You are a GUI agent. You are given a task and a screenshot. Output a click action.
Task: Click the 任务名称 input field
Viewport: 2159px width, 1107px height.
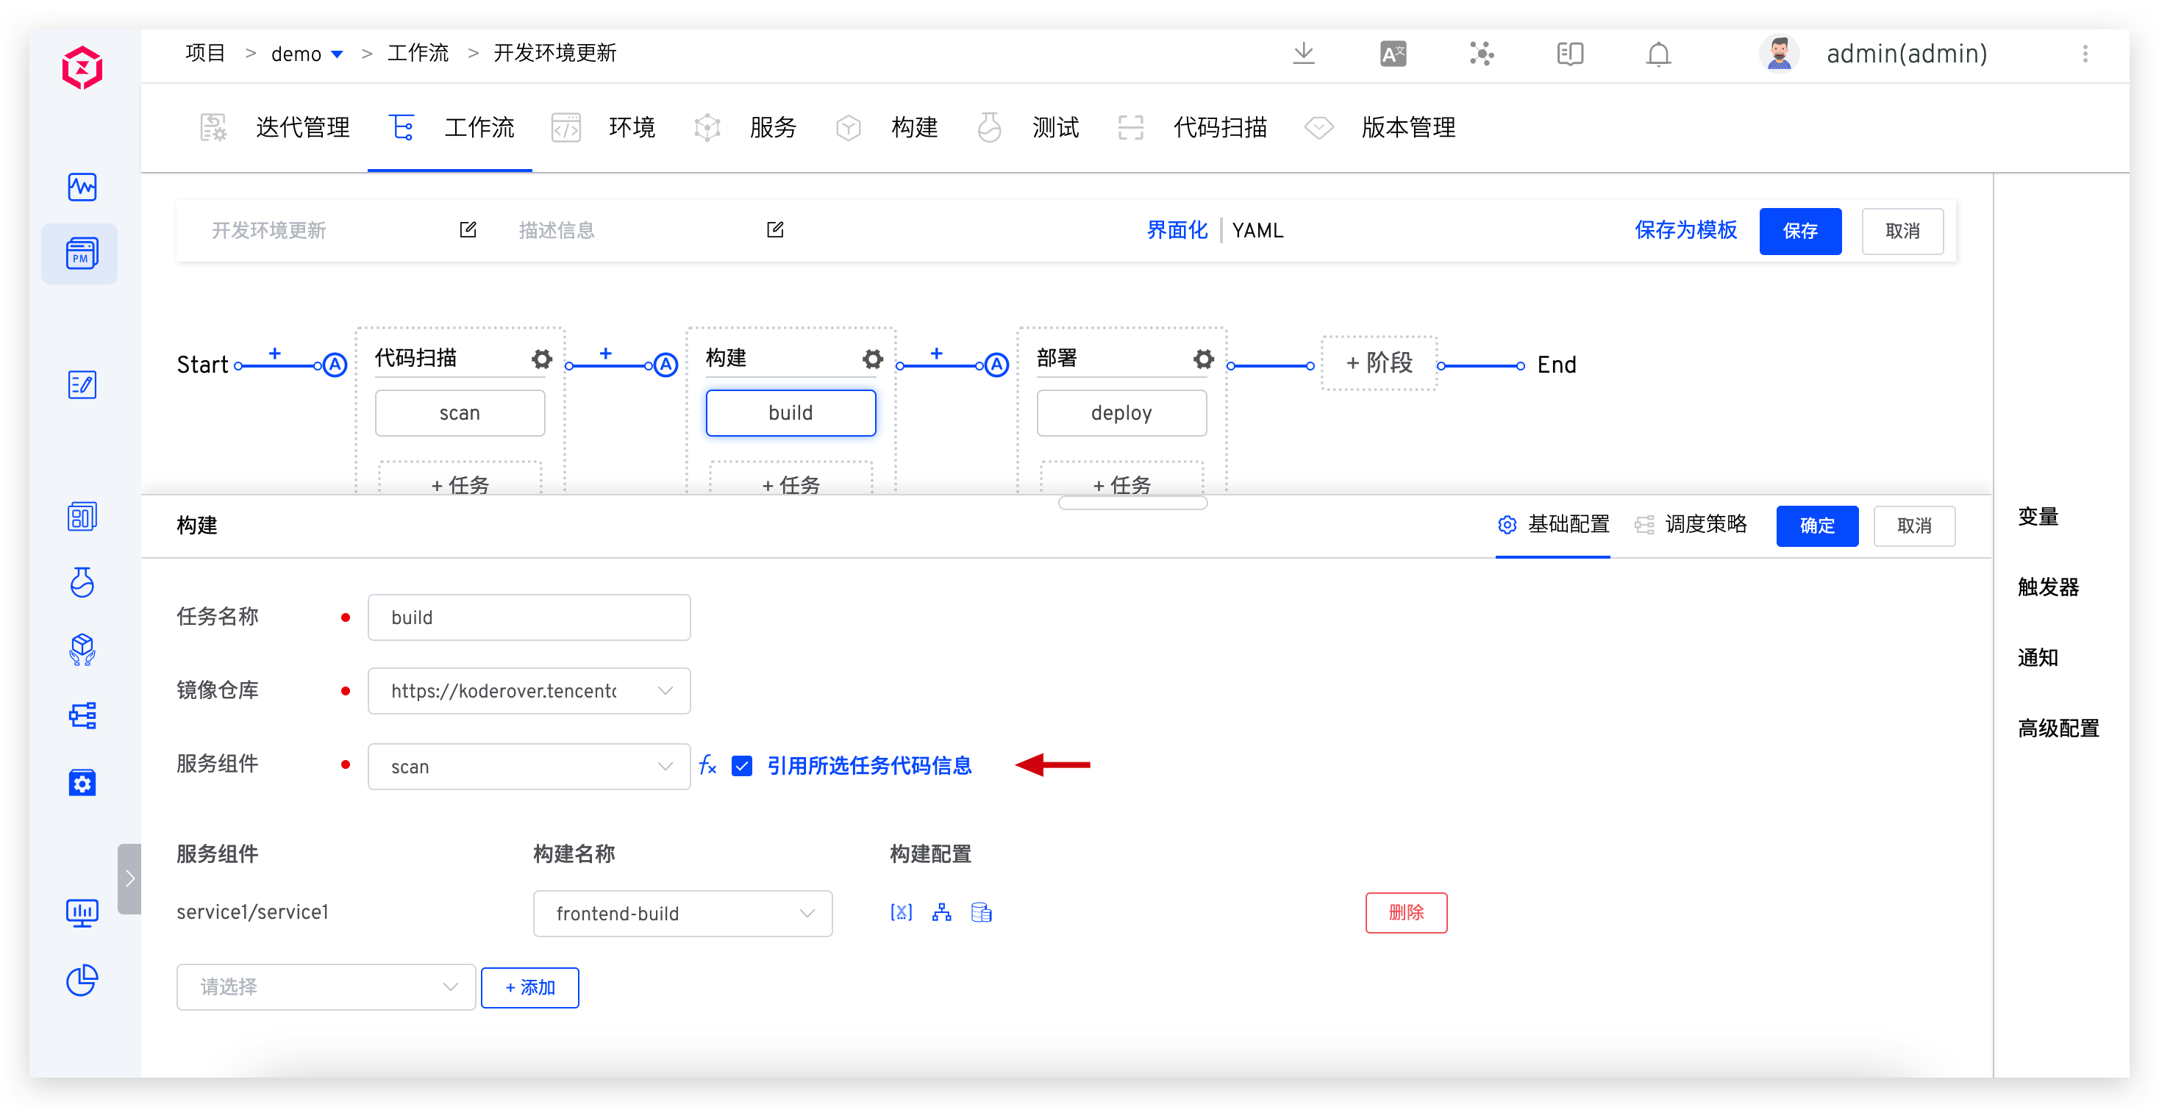529,617
